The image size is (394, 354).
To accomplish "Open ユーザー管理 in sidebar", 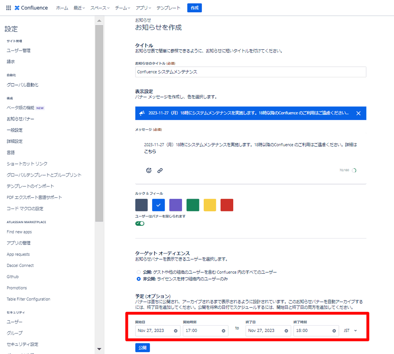I will [19, 50].
